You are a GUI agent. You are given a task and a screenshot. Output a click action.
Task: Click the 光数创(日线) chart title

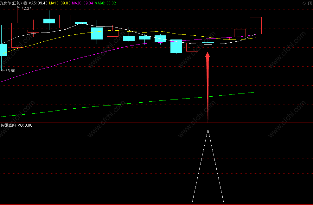[11, 3]
